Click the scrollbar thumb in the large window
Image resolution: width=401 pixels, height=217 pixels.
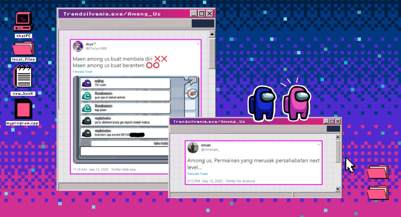coord(212,53)
